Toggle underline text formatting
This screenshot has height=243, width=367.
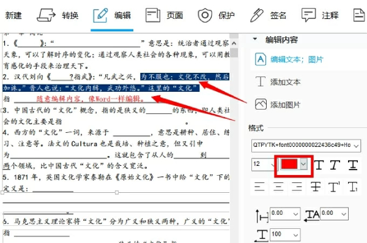(x=353, y=165)
